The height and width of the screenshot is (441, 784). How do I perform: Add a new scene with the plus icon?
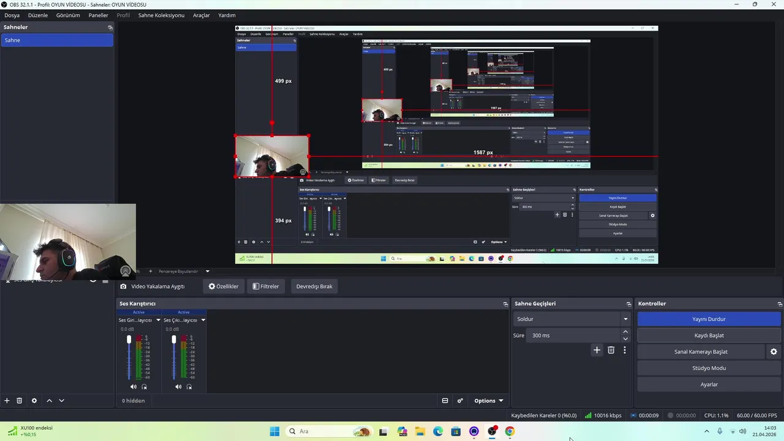pyautogui.click(x=7, y=401)
